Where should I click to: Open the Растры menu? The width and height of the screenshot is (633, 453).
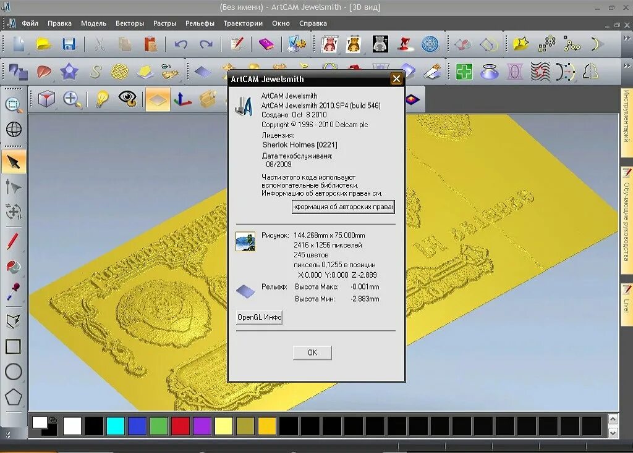[x=164, y=23]
